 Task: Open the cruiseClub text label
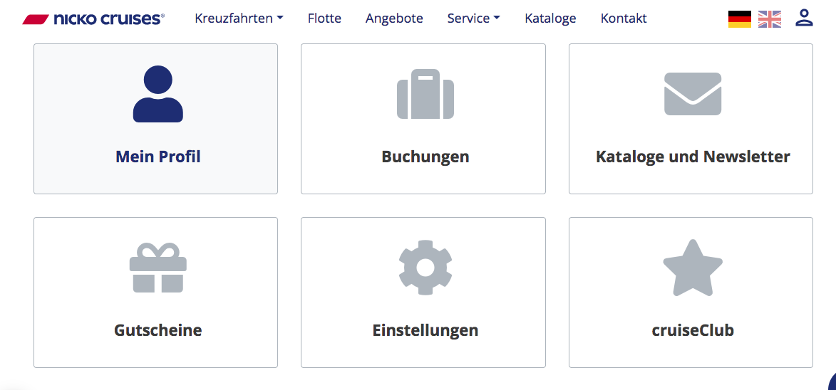coord(692,330)
